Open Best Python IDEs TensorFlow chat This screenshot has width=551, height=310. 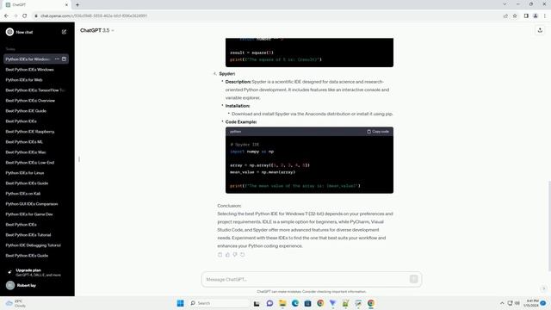tap(36, 90)
